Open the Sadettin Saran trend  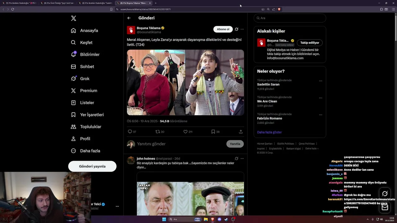click(x=268, y=85)
